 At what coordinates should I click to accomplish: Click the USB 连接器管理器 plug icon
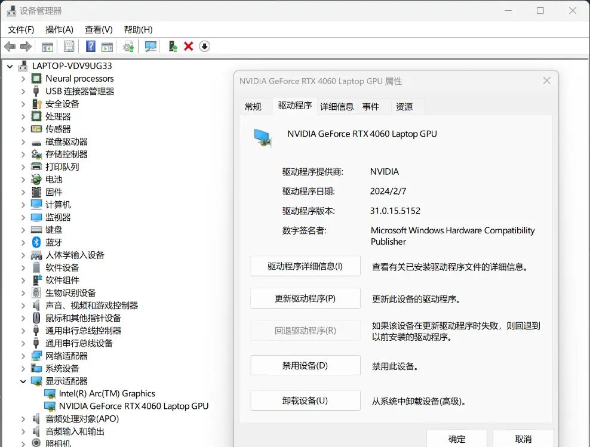36,91
